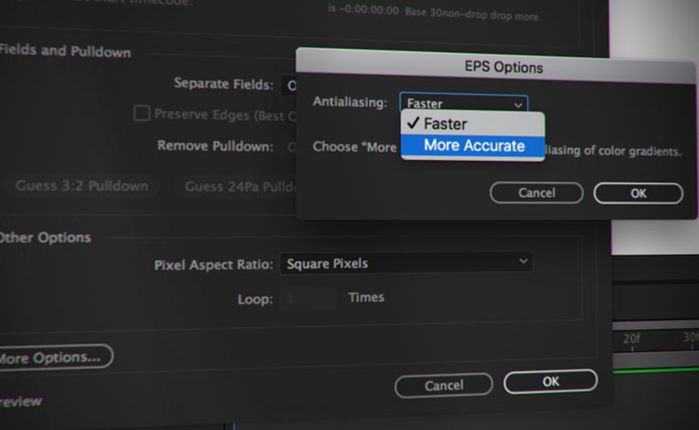Cancel the main footage settings dialog
This screenshot has width=699, height=430.
click(444, 386)
